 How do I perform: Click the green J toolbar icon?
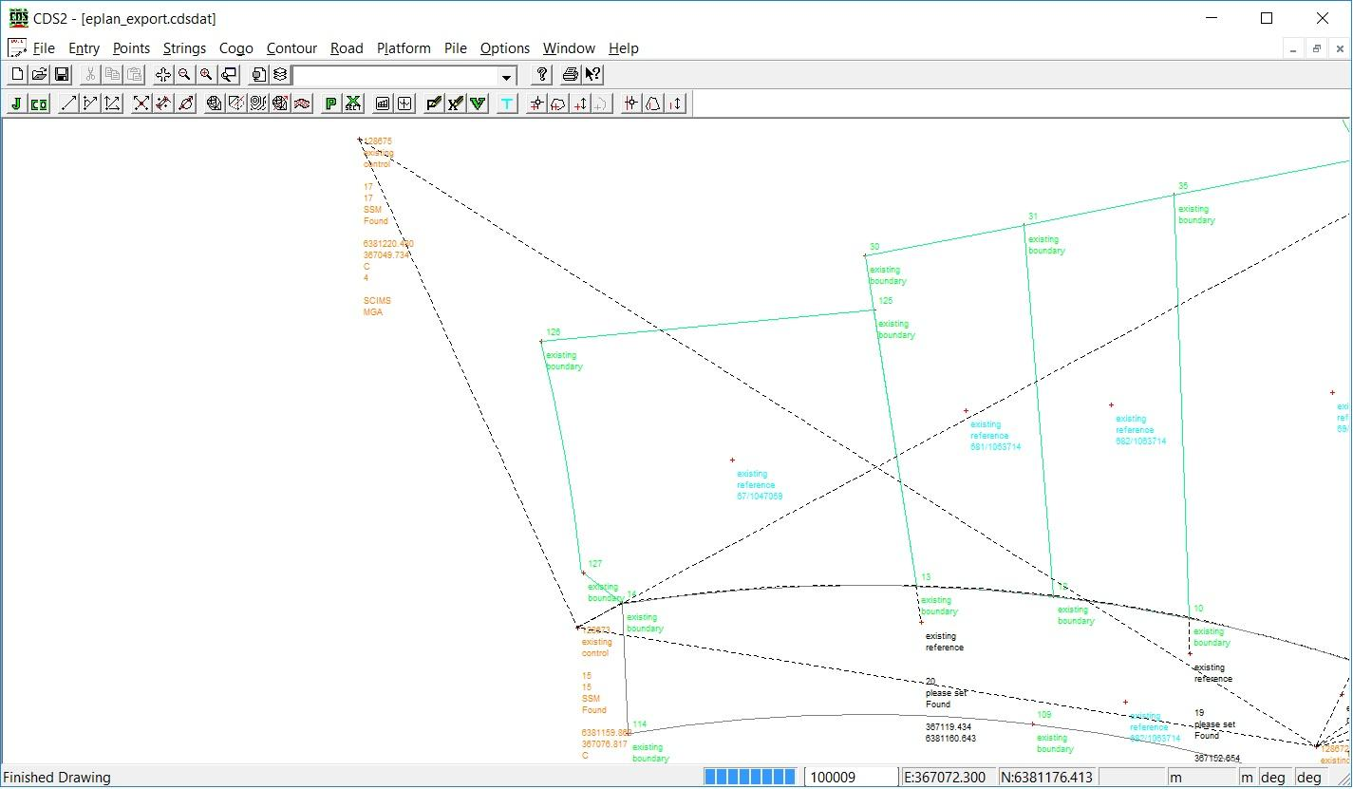point(16,103)
